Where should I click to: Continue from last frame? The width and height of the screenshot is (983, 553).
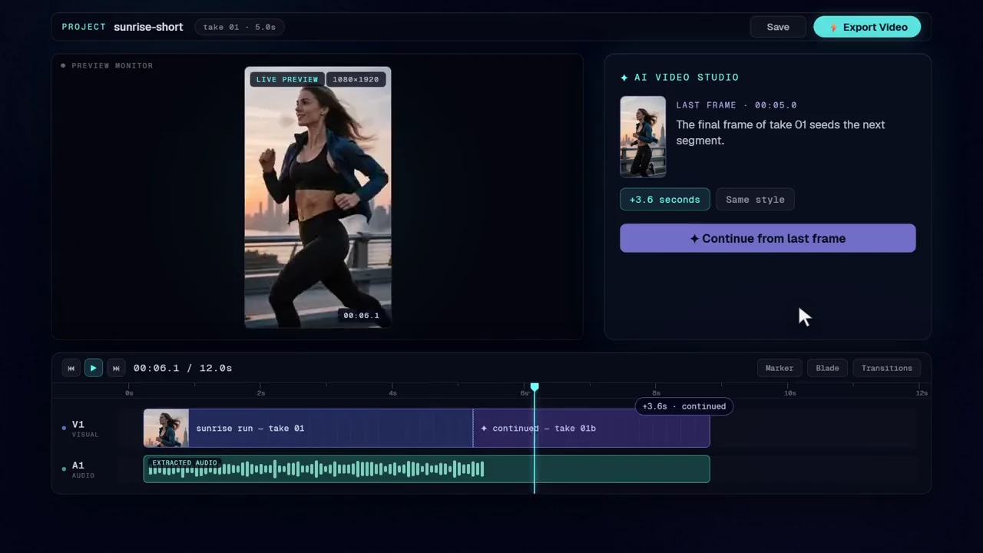(x=768, y=238)
